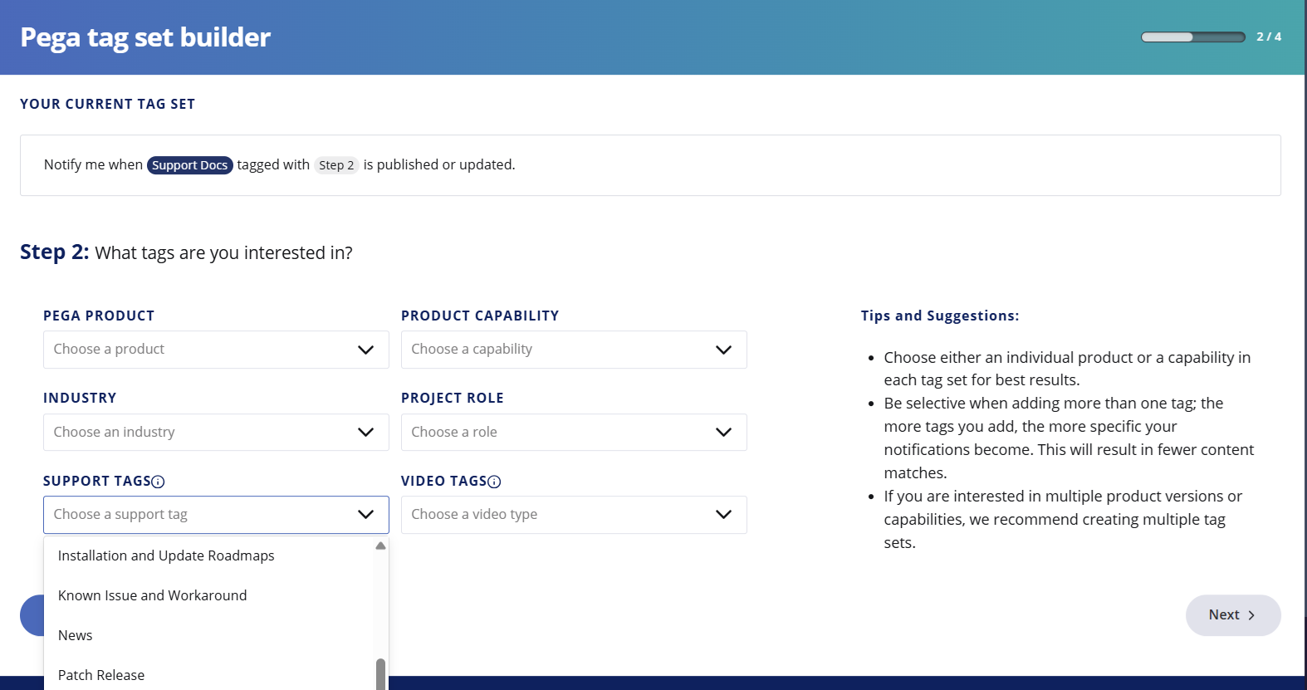Viewport: 1307px width, 690px height.
Task: Click the scroll-up arrow in the support tag list
Action: point(380,546)
